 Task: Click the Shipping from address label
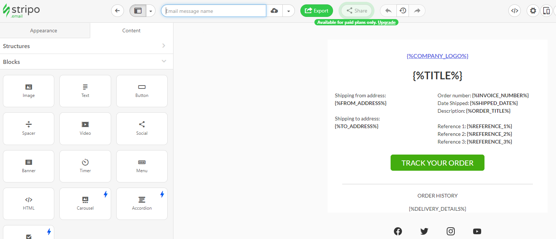[x=361, y=95]
